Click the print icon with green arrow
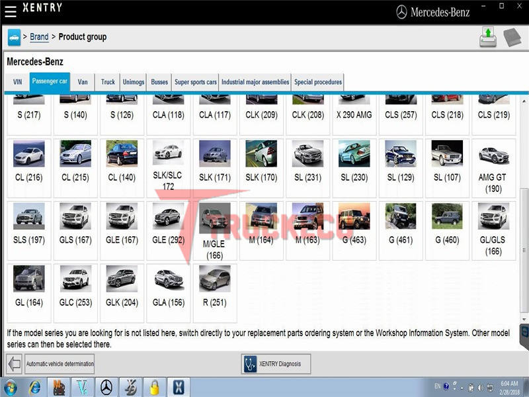 [488, 37]
